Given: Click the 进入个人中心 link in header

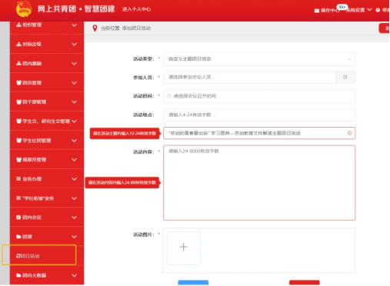Looking at the screenshot, I should (136, 9).
